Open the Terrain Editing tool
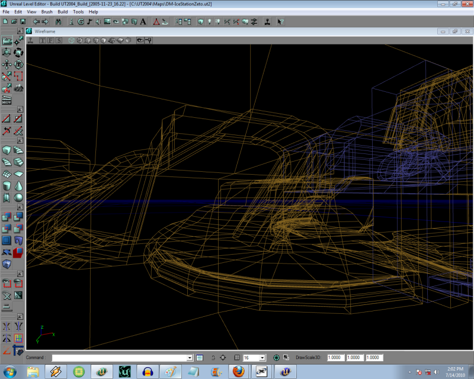Image resolution: width=474 pixels, height=379 pixels. click(x=18, y=88)
